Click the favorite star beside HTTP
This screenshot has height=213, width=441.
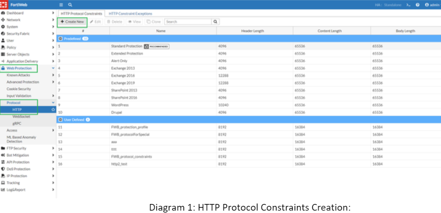click(x=53, y=110)
